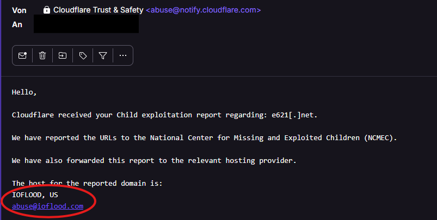
Task: Click the redacted recipient field
Action: click(x=86, y=24)
